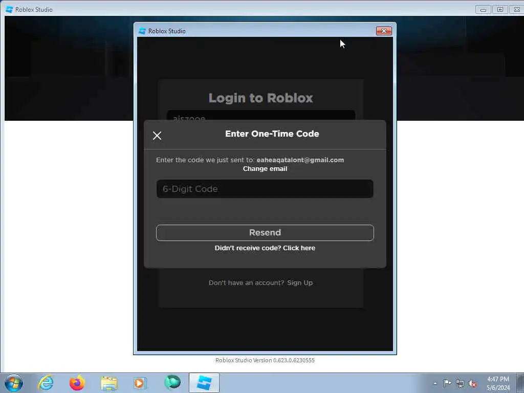
Task: Open the Action Center flag icon
Action: tap(447, 383)
